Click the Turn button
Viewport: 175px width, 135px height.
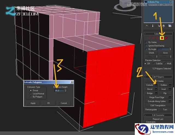165,110
